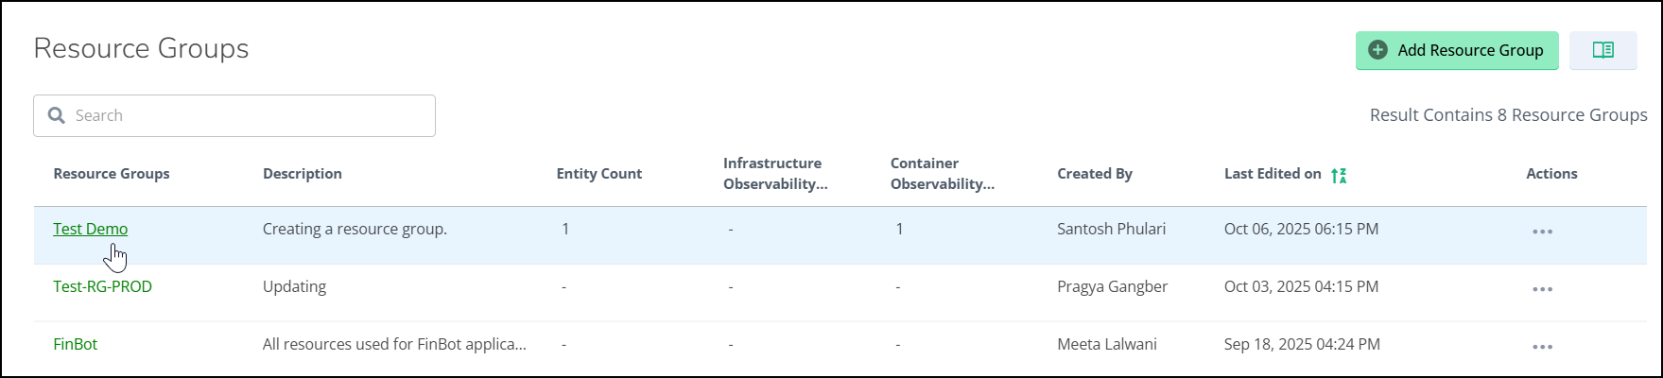The width and height of the screenshot is (1663, 378).
Task: Open actions ellipsis for Test-RG-PROD row
Action: (x=1542, y=289)
